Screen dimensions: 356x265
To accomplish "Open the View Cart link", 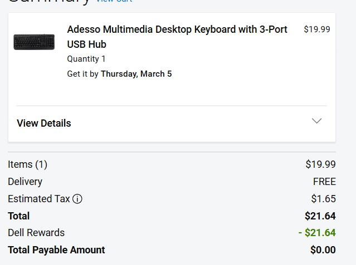I will pos(114,2).
